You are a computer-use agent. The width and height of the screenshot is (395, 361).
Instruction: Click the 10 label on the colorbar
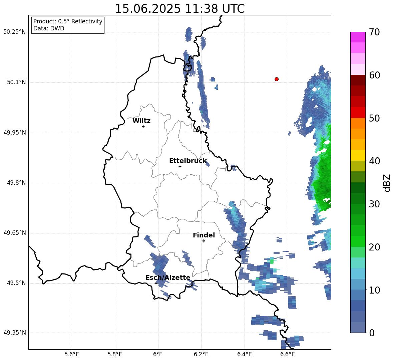click(x=374, y=290)
